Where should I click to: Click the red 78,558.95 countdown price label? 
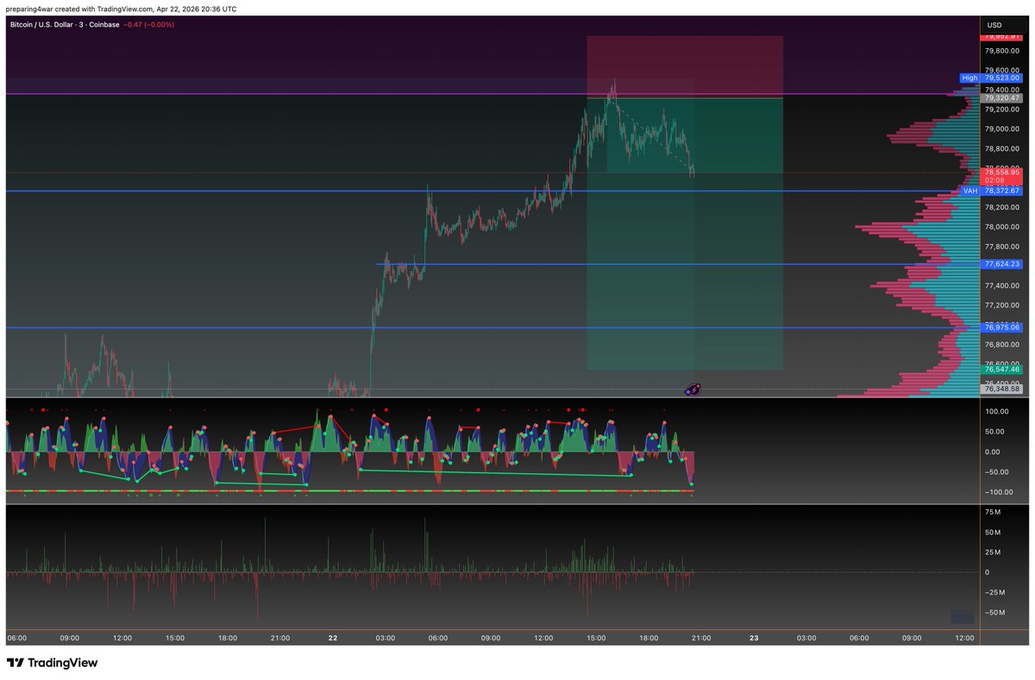pos(1003,172)
